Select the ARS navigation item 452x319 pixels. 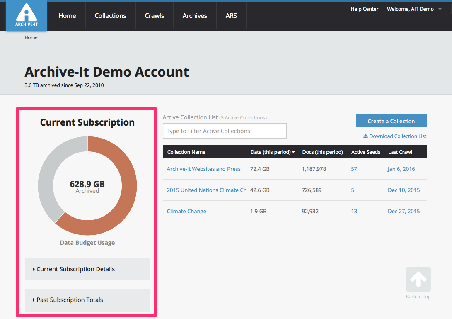(231, 16)
